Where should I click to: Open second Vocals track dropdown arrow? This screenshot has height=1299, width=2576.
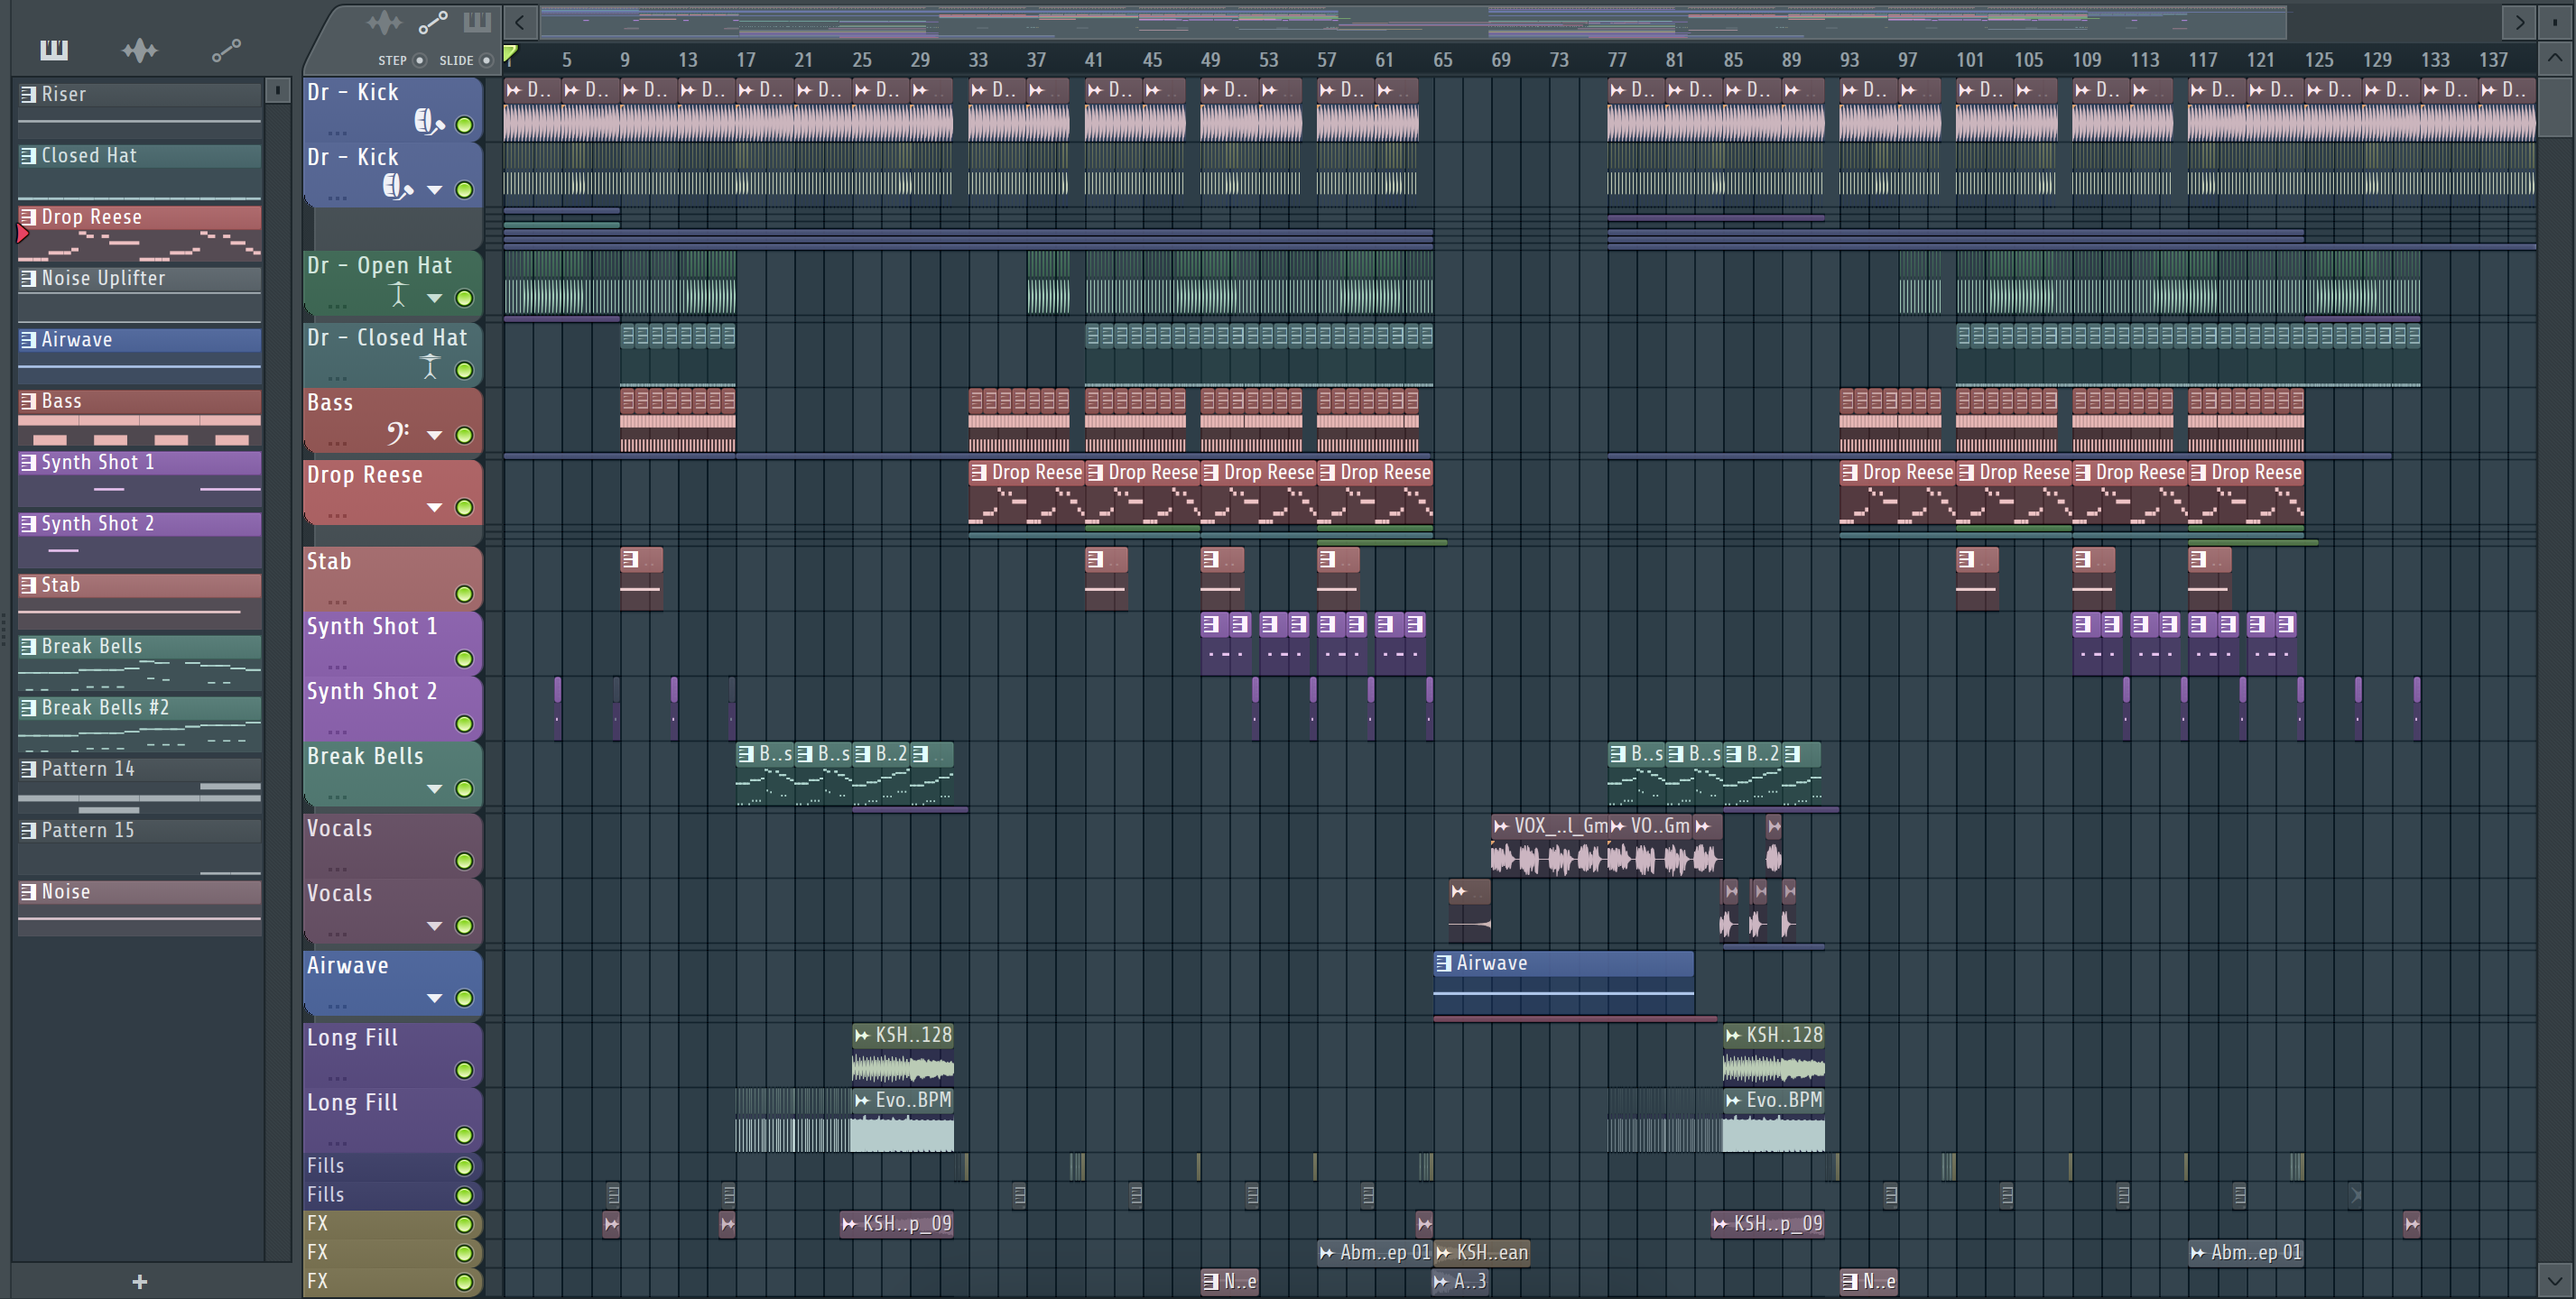[x=434, y=926]
